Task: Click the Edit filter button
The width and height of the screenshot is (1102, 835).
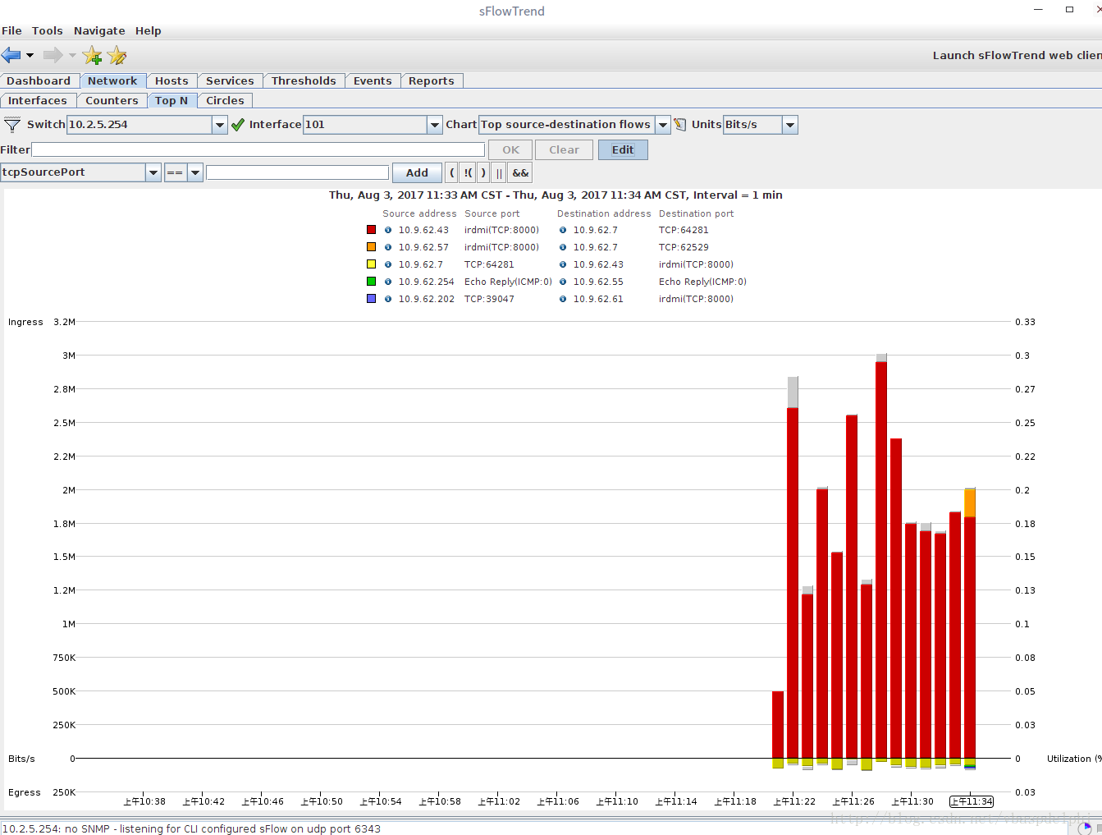Action: 623,149
